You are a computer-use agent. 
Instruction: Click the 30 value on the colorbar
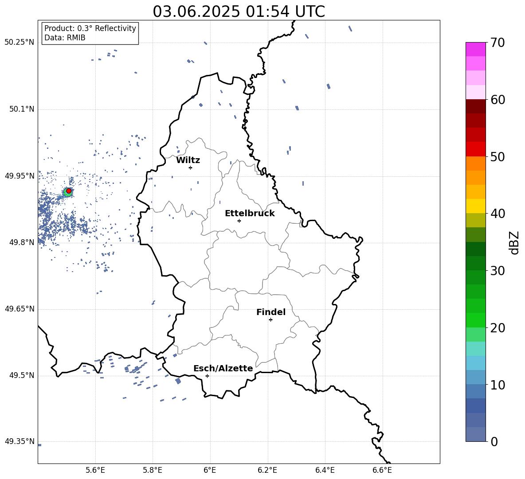pyautogui.click(x=498, y=271)
